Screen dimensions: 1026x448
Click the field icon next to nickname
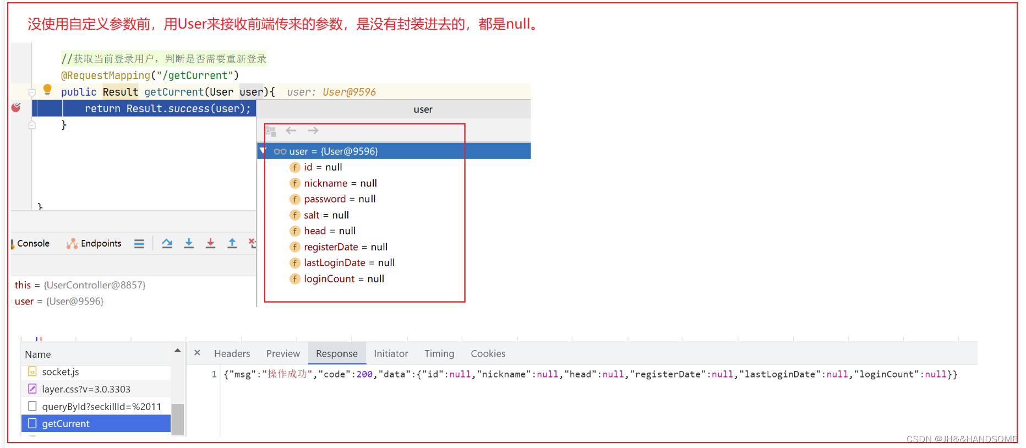295,183
